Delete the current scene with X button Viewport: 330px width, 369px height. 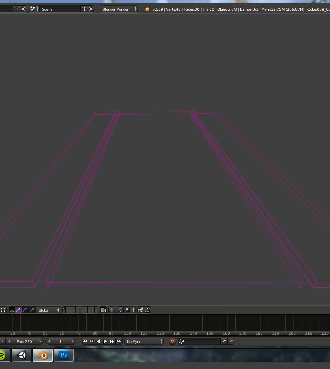[x=91, y=9]
